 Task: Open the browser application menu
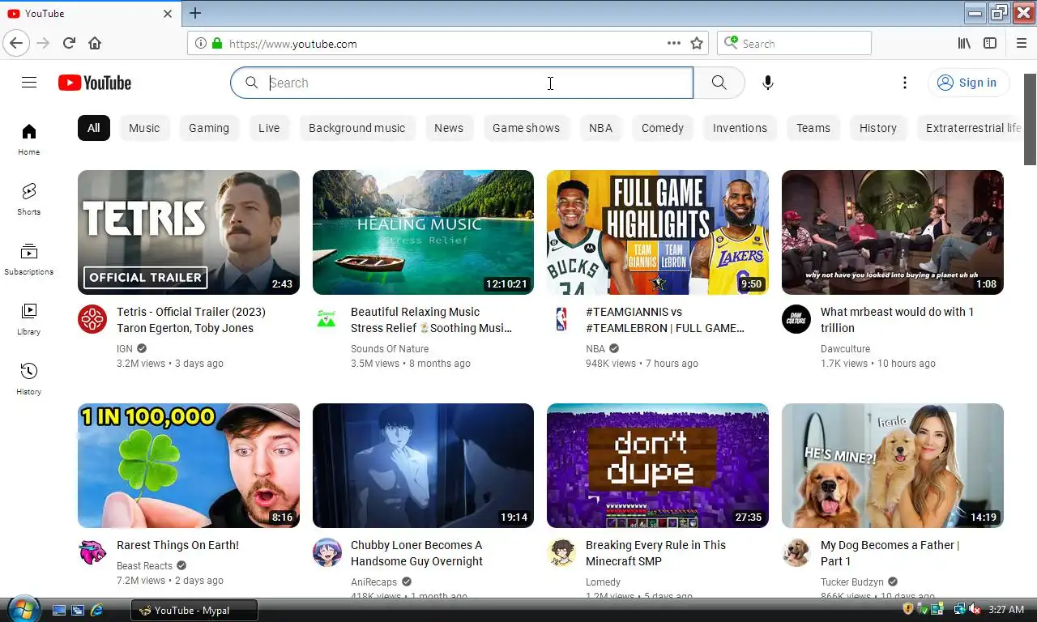coord(1021,44)
